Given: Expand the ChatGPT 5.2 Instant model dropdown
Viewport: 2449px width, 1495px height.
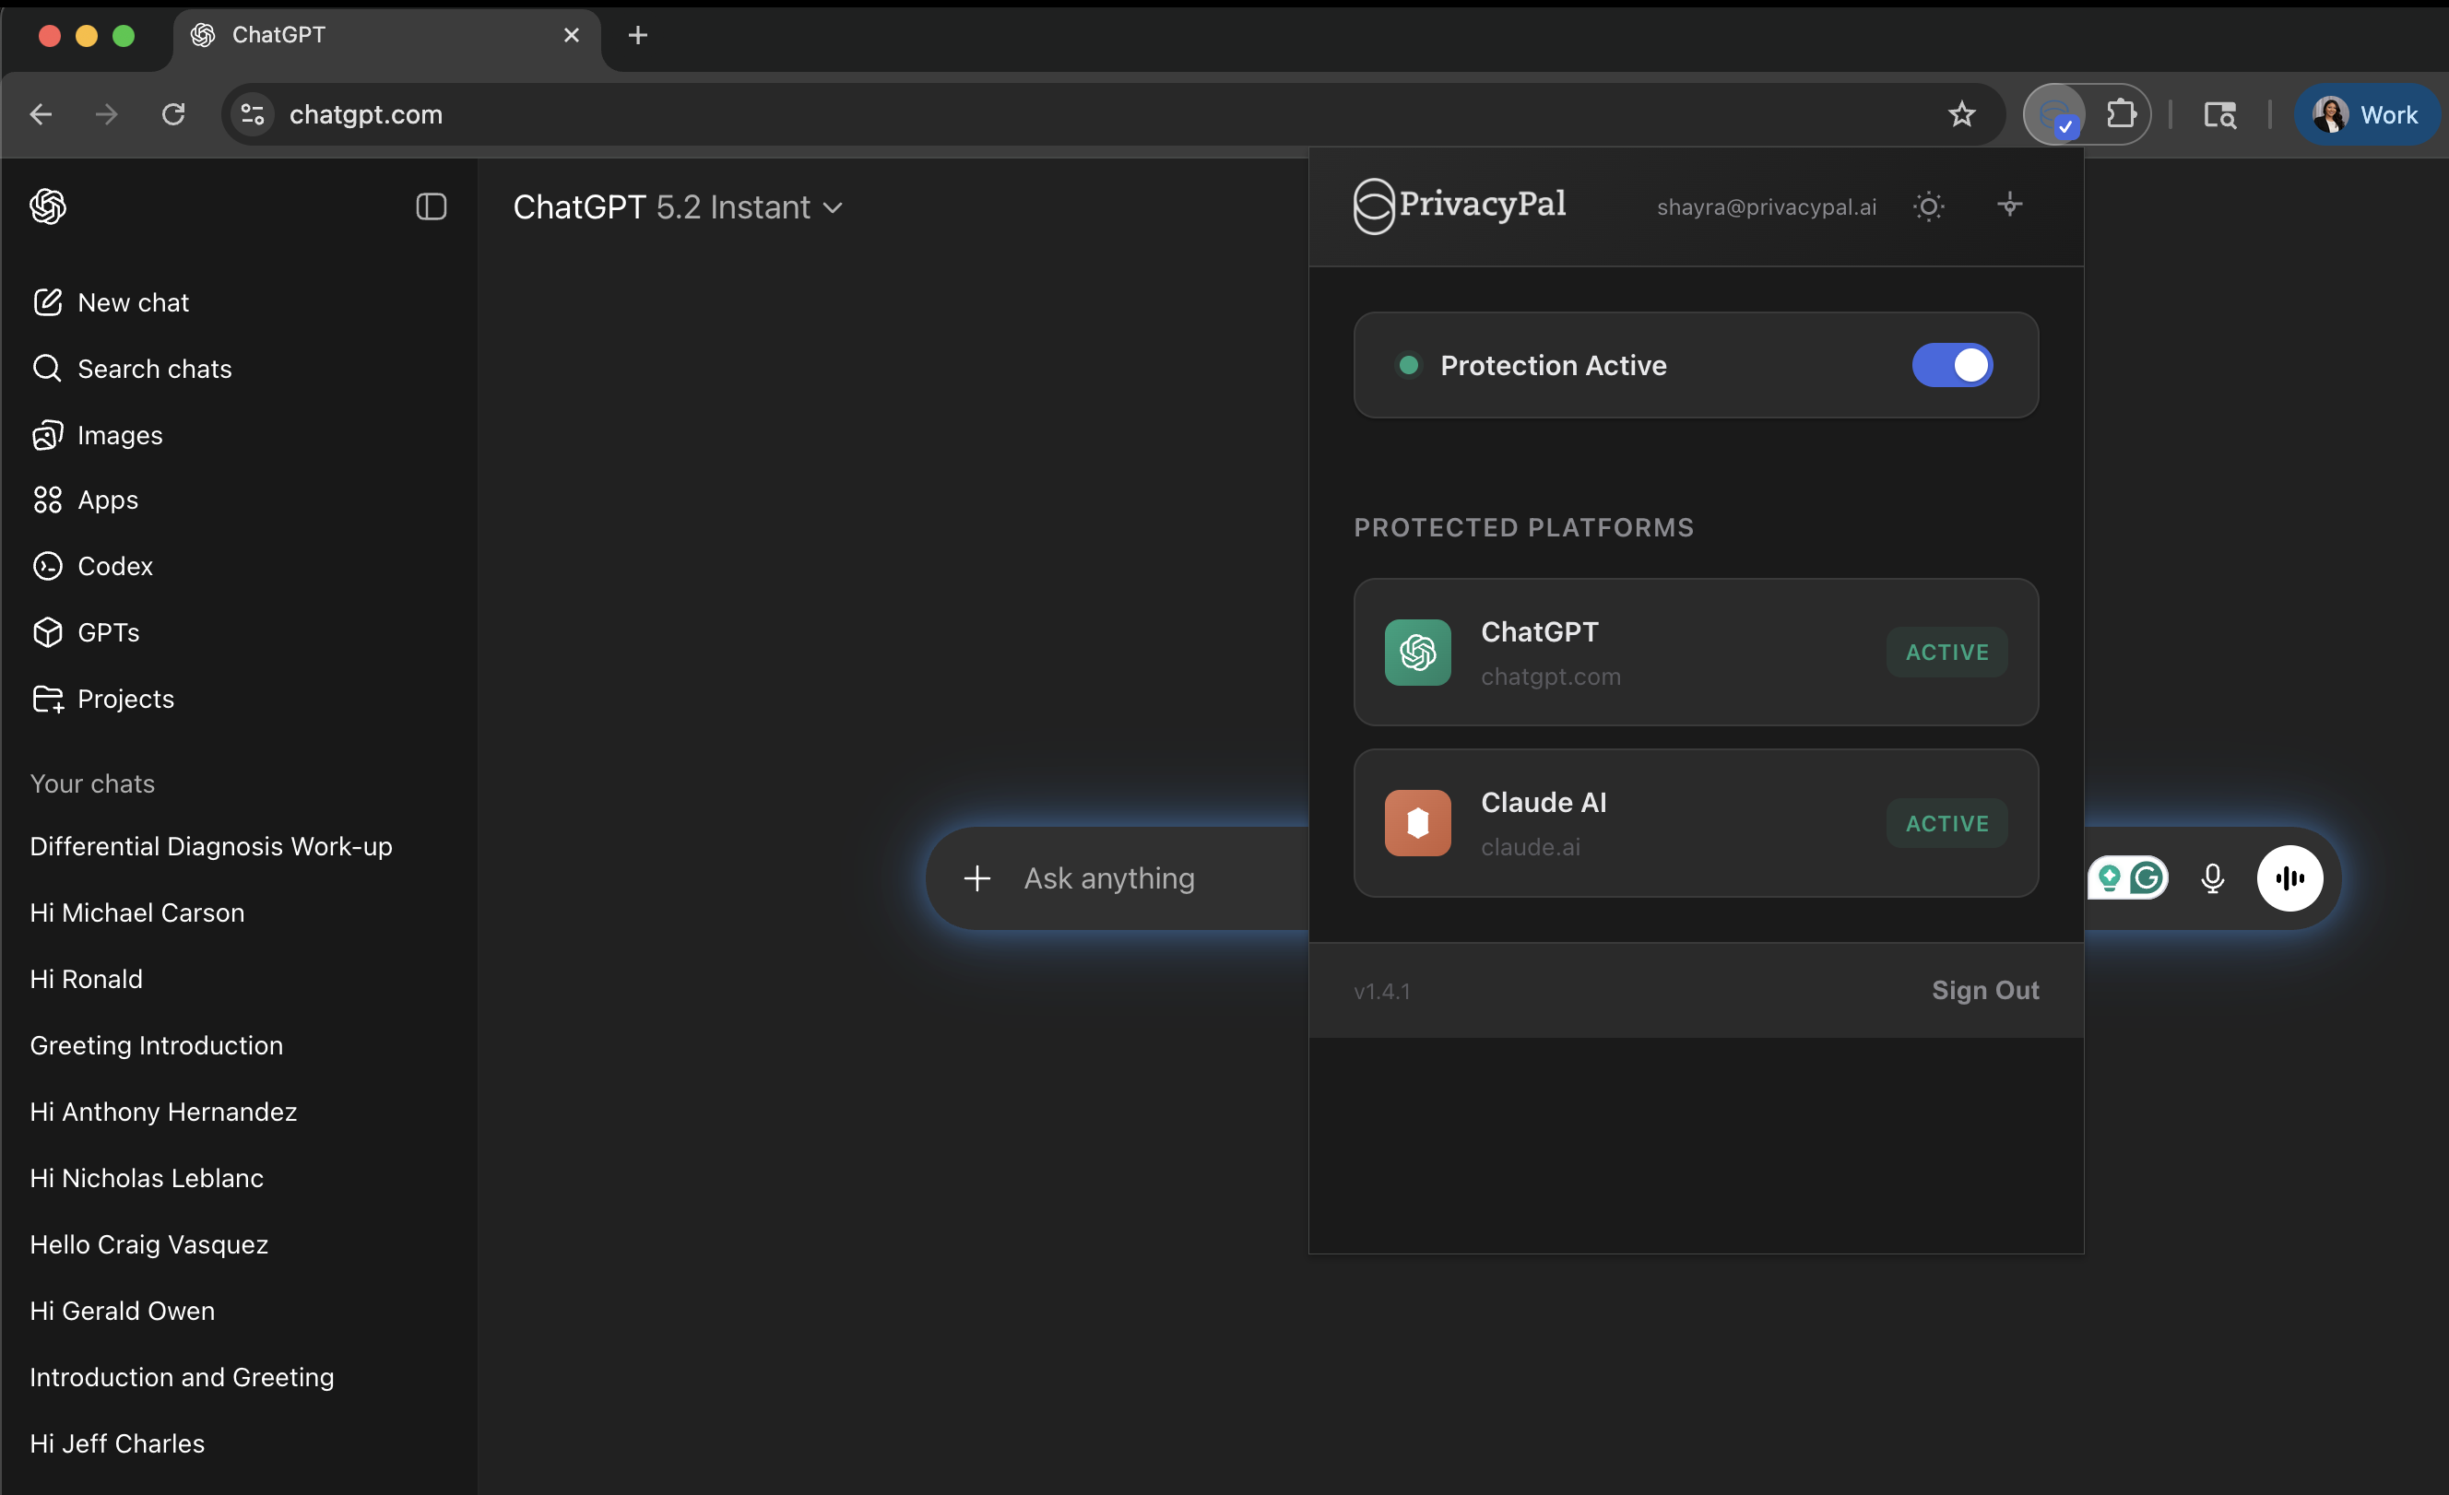Looking at the screenshot, I should 678,206.
